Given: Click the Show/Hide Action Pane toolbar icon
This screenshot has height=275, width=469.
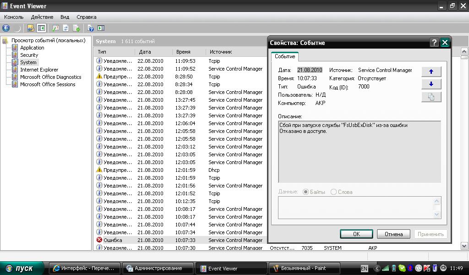Looking at the screenshot, I should tap(101, 28).
